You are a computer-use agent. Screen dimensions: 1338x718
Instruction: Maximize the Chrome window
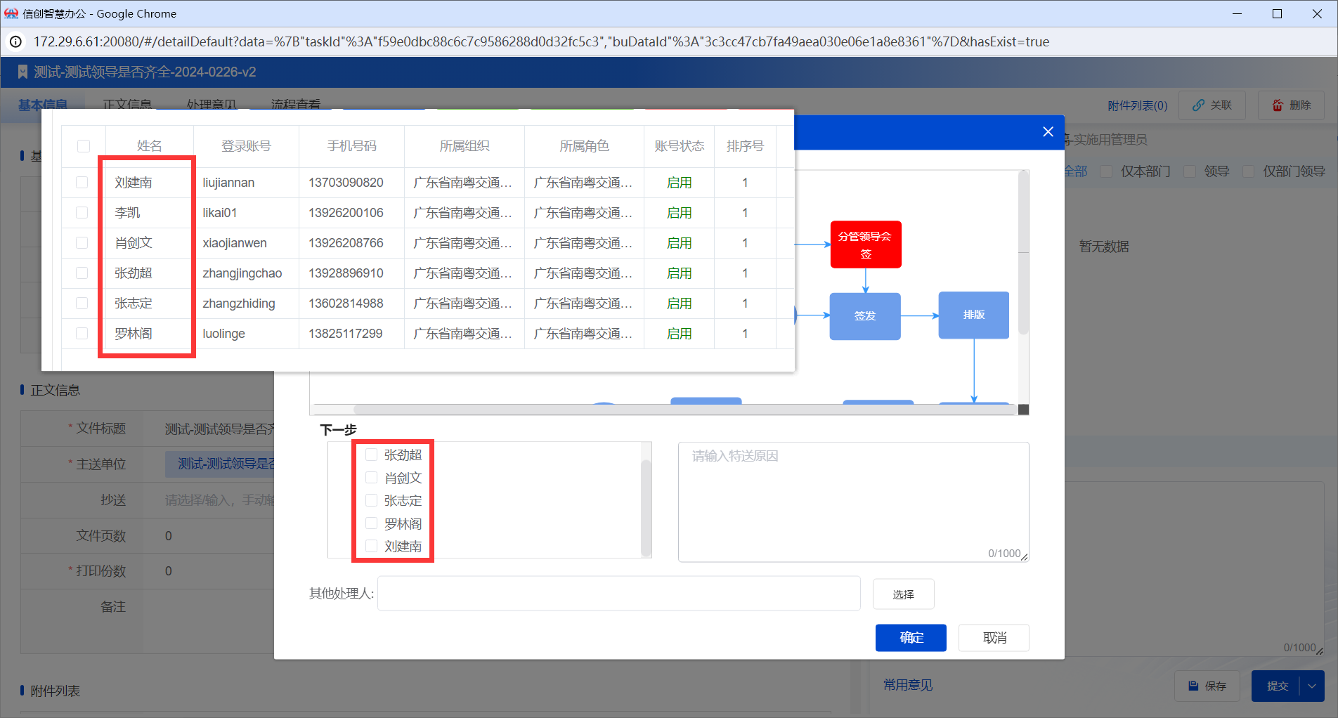pyautogui.click(x=1277, y=13)
